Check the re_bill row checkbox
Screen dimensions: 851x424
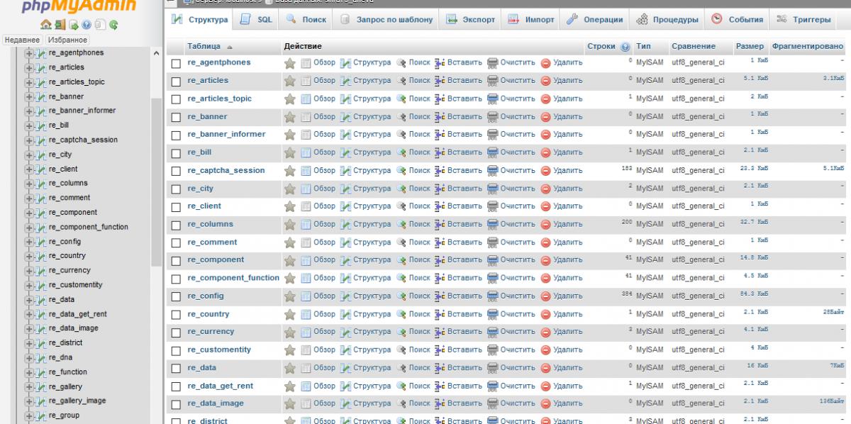coord(177,152)
